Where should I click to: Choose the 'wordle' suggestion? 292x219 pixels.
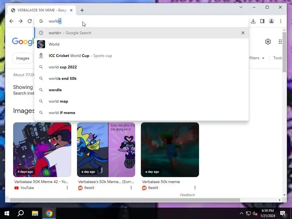141,90
